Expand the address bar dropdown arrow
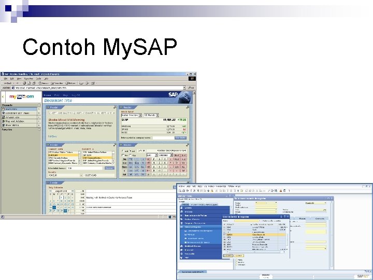The height and width of the screenshot is (280, 373). coord(184,88)
